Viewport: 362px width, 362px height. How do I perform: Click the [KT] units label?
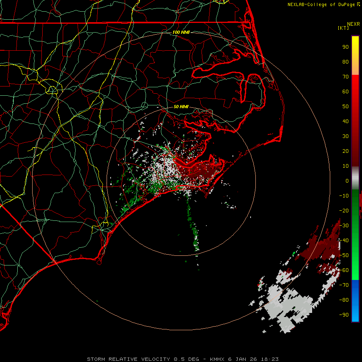[x=343, y=28]
